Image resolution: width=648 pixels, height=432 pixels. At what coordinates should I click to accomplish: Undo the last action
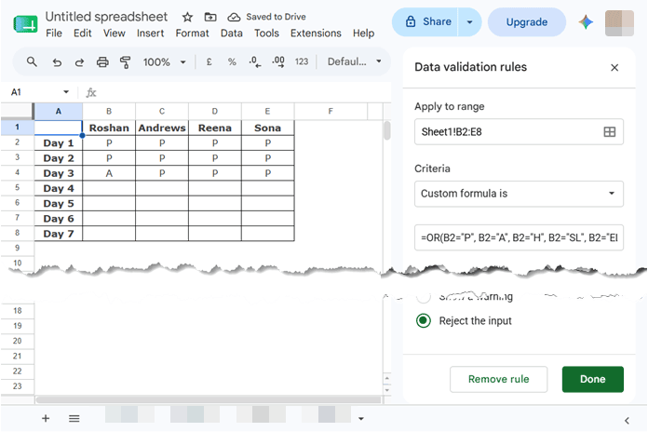tap(57, 62)
